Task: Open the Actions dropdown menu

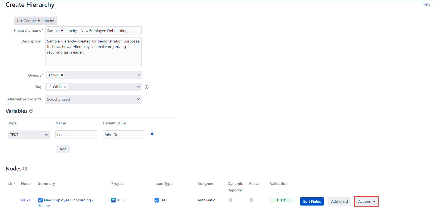Action: 366,201
